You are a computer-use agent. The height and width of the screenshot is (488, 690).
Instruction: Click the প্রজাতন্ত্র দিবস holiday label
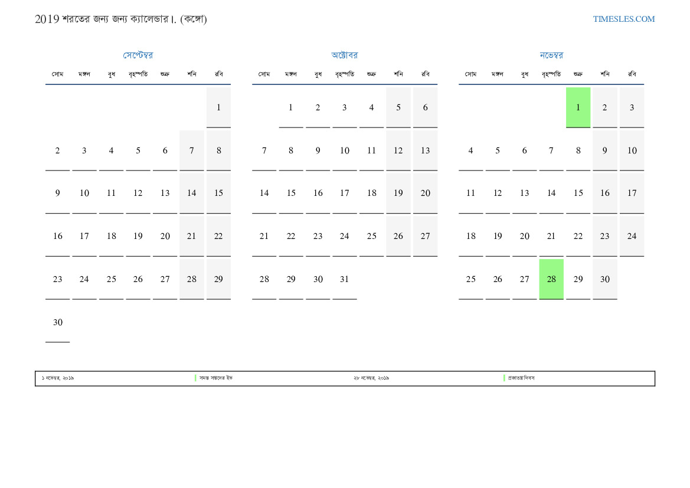[x=521, y=378]
